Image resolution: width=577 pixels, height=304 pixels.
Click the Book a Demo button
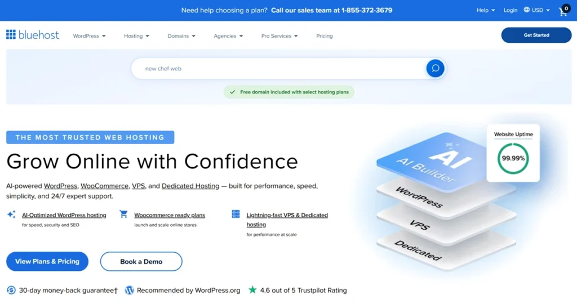coord(141,262)
